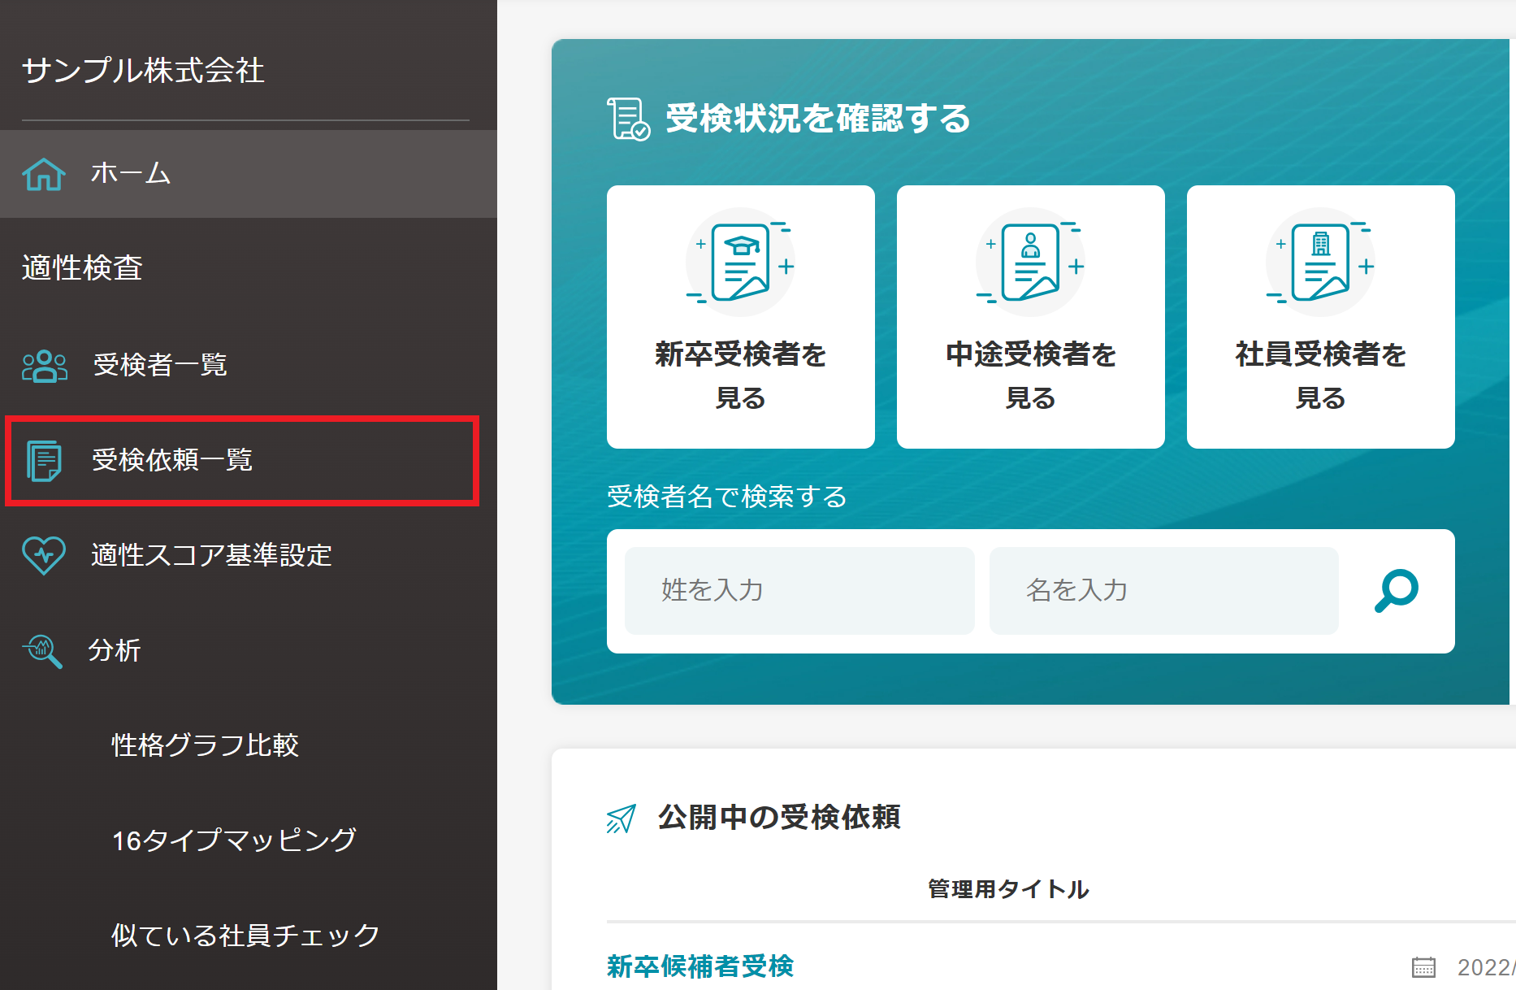
Task: Select the ホーム menu item
Action: click(x=130, y=173)
